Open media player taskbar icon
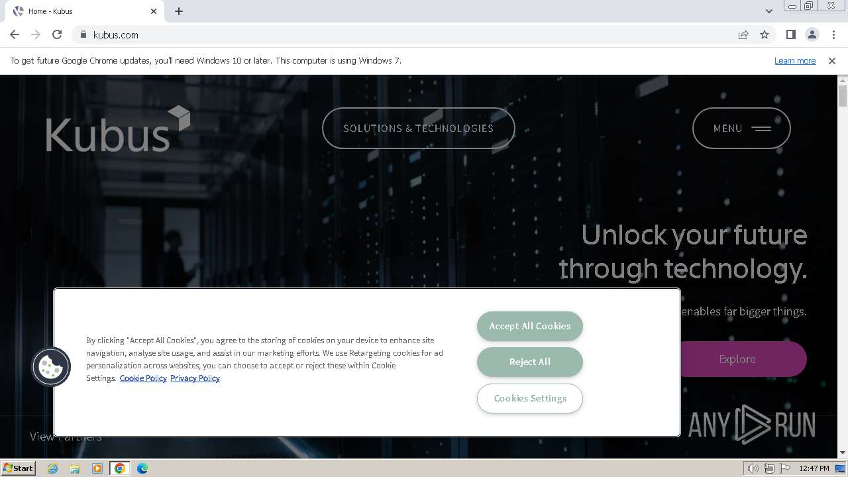This screenshot has height=477, width=848. (x=97, y=468)
